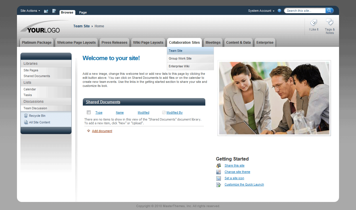Open the Meetings tab
This screenshot has width=356, height=210.
click(213, 42)
